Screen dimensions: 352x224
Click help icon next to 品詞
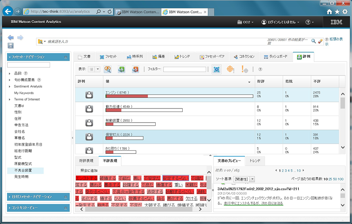pos(25,73)
